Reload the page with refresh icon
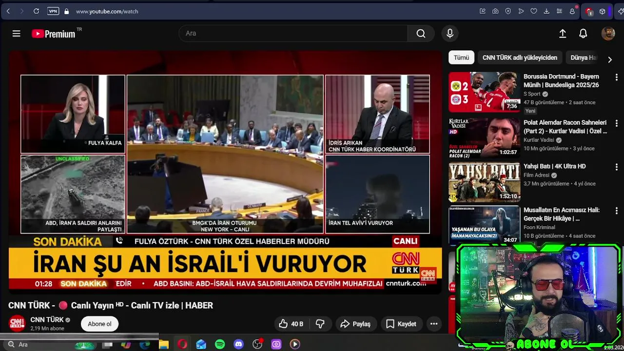The height and width of the screenshot is (351, 624). pos(36,11)
